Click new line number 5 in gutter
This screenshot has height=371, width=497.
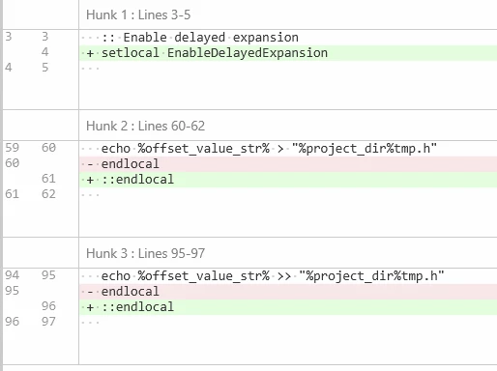point(45,68)
